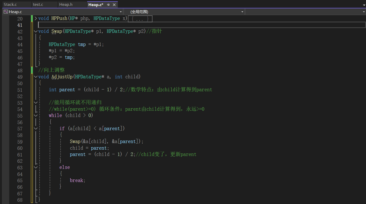The image size is (366, 204).
Task: Collapse the else block at line 63
Action: click(36, 167)
